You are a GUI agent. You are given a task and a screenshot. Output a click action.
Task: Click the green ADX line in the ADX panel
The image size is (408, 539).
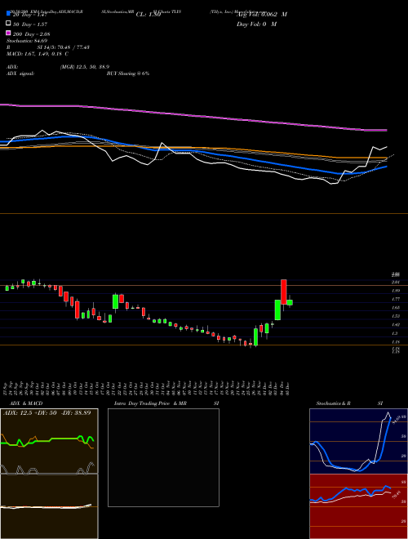pos(47,441)
